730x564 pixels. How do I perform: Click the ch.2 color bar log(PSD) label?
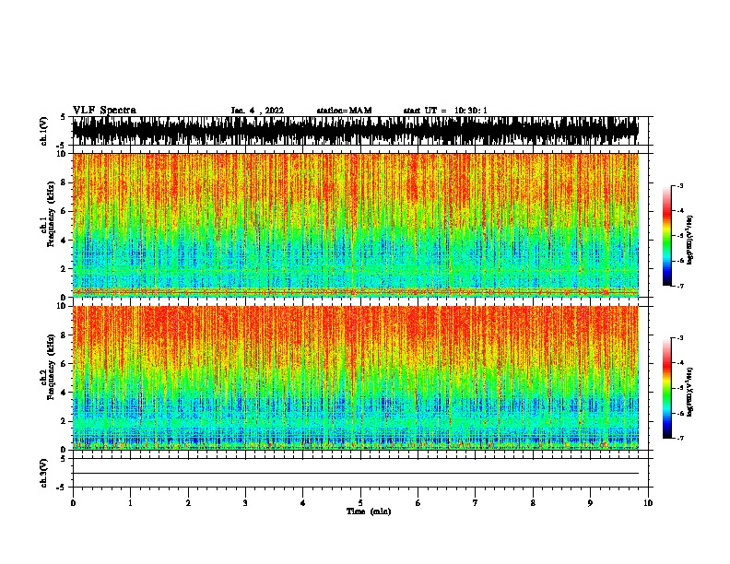[690, 392]
